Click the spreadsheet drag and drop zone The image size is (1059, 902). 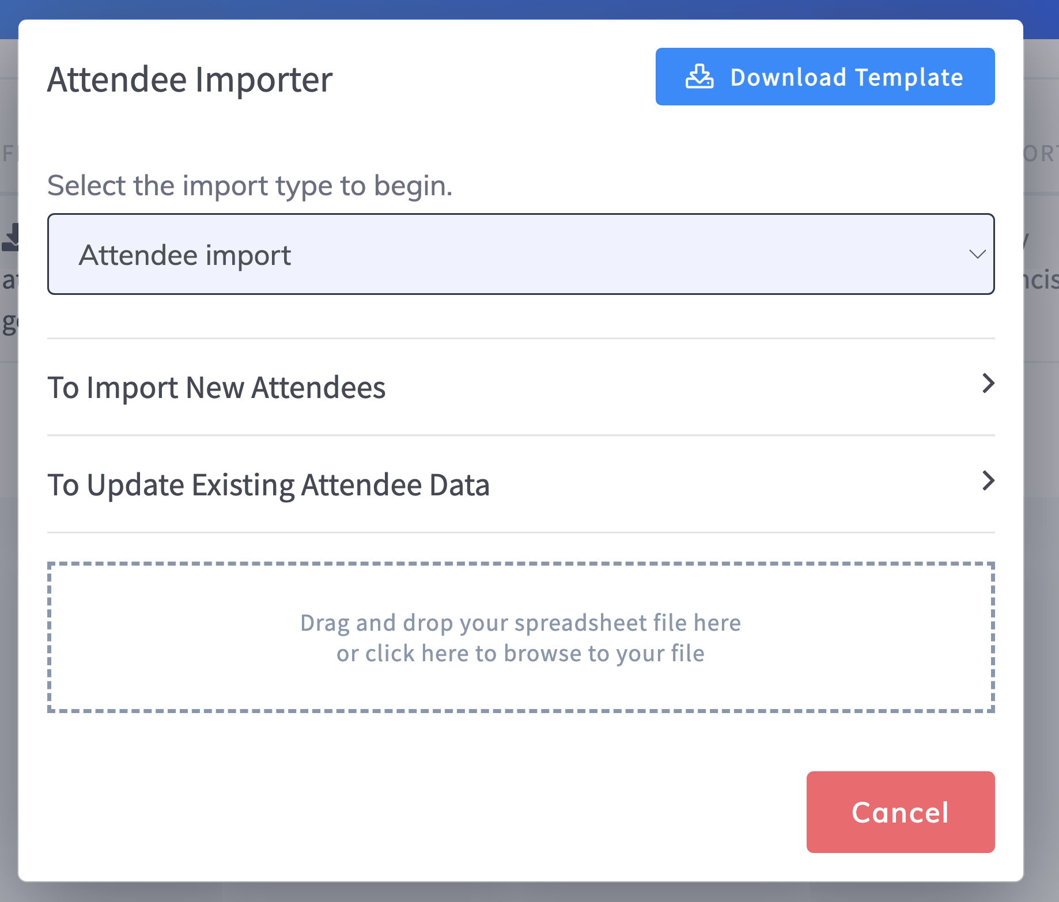520,638
